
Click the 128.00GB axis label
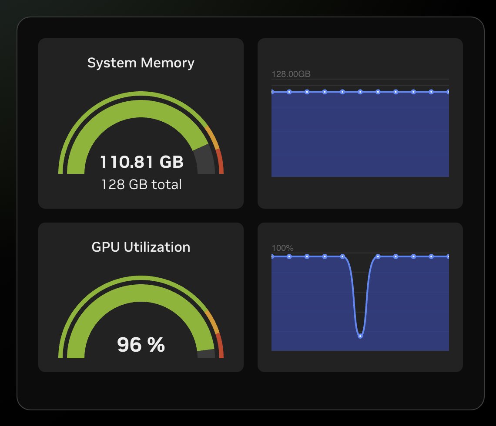(x=291, y=74)
